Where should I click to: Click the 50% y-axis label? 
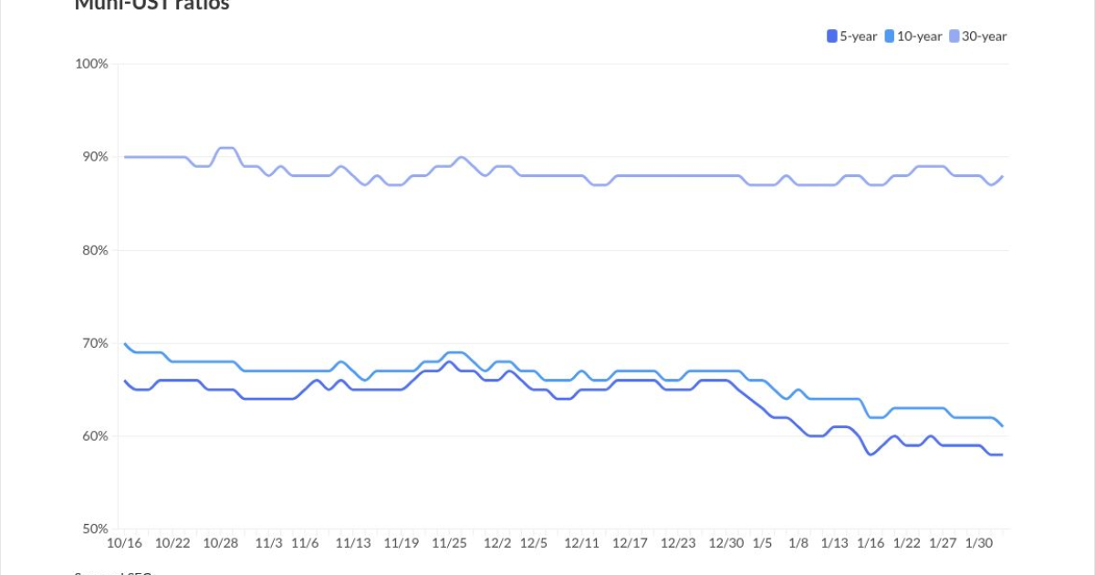click(96, 528)
